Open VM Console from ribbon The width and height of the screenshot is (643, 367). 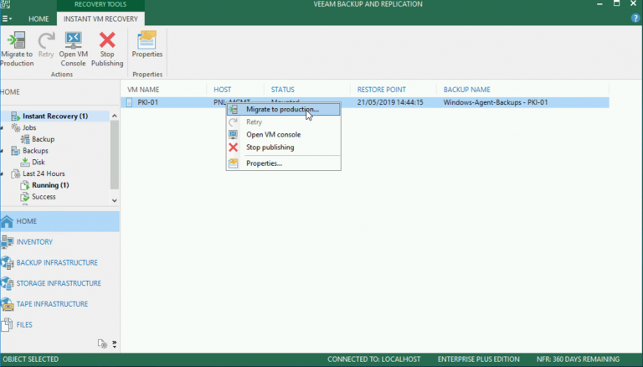[x=74, y=49]
